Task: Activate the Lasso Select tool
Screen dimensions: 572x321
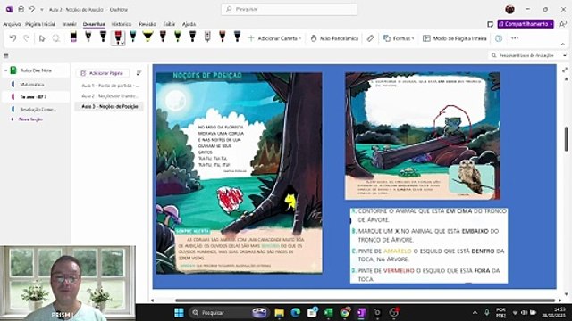Action: pos(55,38)
